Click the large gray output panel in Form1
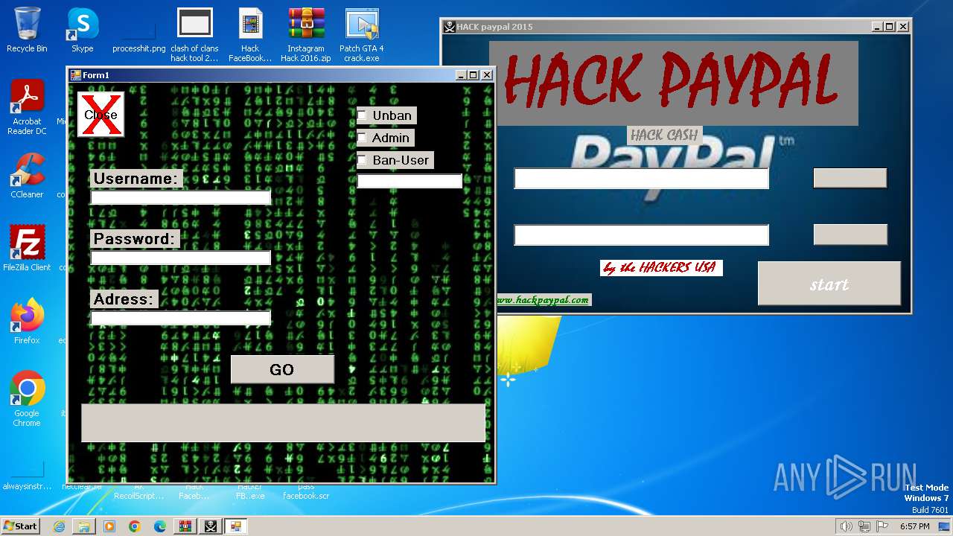The width and height of the screenshot is (953, 536). tap(284, 423)
